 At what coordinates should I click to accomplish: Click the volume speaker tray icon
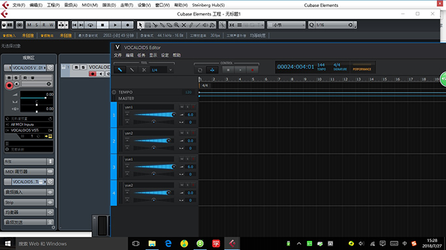361,243
